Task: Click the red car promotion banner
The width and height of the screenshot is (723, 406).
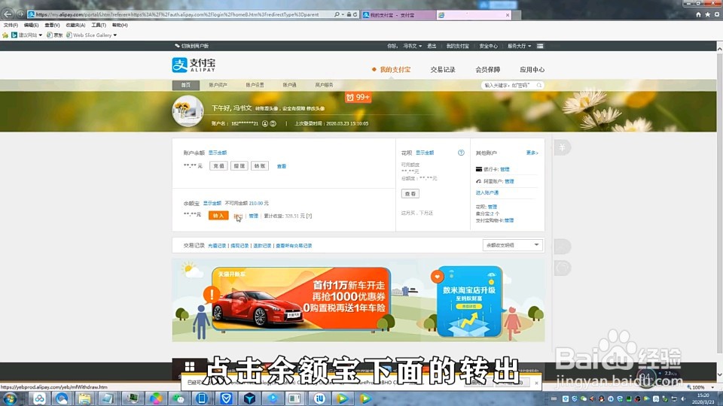Action: pos(301,298)
